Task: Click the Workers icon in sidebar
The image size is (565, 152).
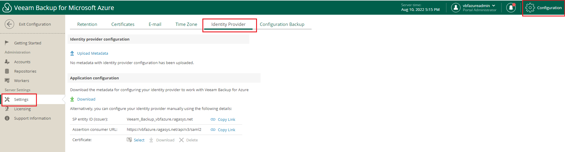Action: tap(7, 81)
